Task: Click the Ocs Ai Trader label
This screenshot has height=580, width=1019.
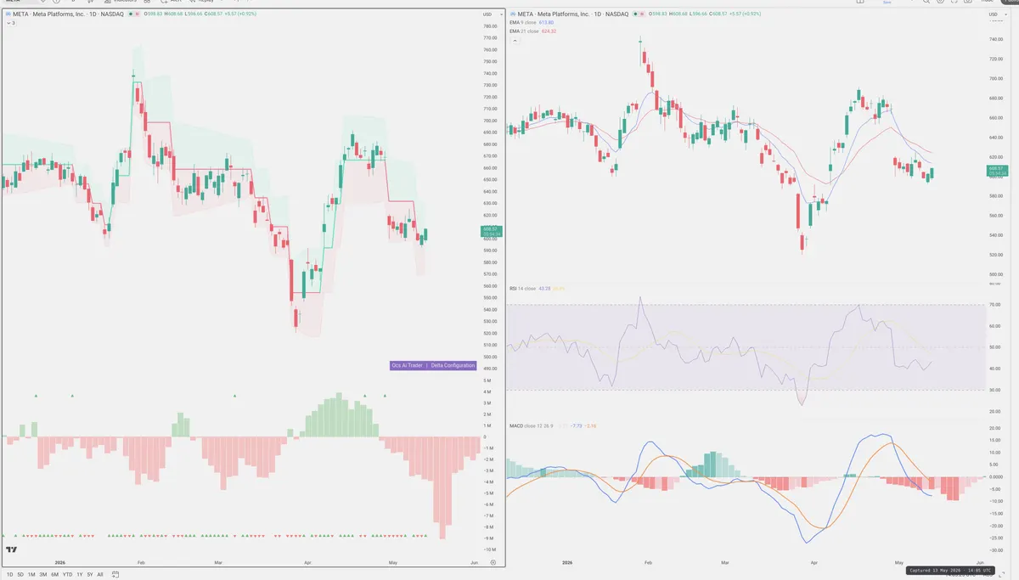Action: point(407,365)
